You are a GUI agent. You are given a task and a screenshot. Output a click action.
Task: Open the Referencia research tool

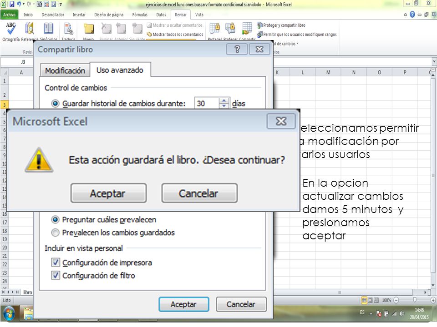click(29, 28)
